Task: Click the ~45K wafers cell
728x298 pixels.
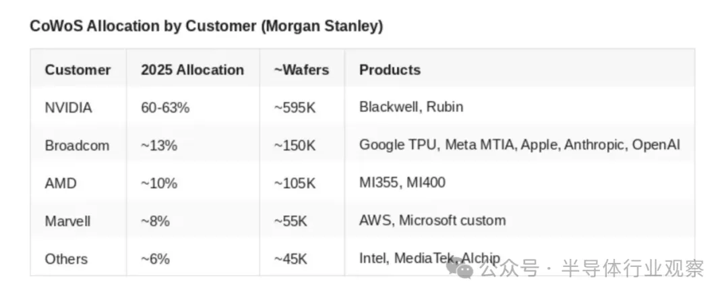Action: pos(291,259)
